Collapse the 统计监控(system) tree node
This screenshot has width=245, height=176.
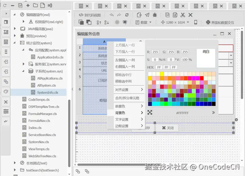click(x=15, y=43)
